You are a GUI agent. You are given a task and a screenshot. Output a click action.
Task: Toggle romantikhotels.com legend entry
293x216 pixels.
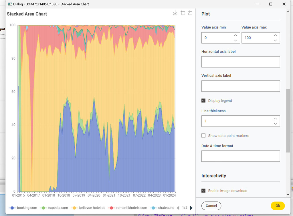point(128,208)
